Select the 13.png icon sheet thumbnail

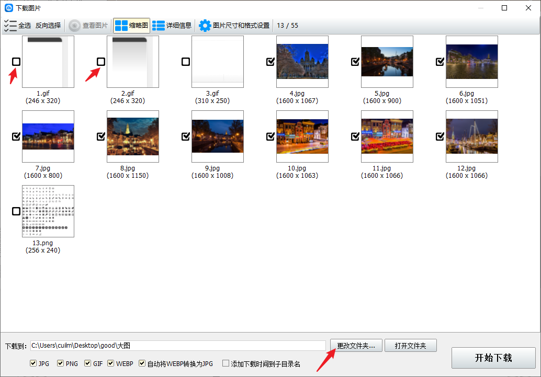point(48,211)
